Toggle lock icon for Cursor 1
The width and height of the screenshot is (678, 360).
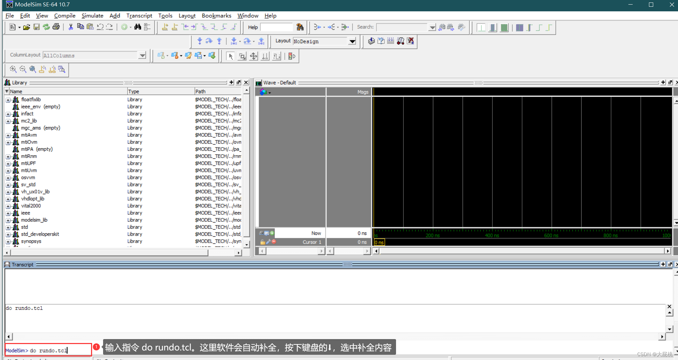263,242
